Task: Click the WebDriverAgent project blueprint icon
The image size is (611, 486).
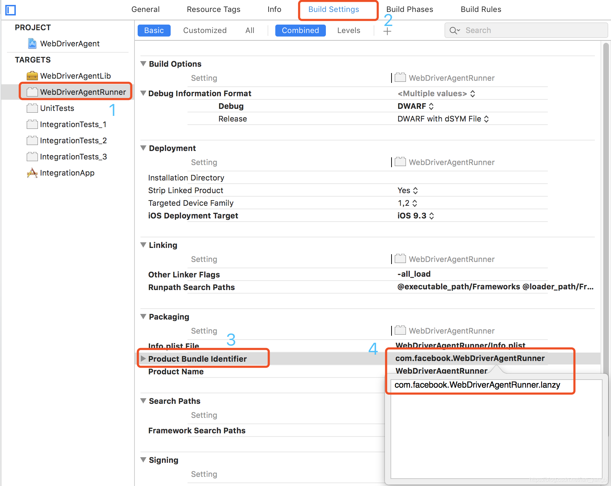Action: (x=32, y=44)
